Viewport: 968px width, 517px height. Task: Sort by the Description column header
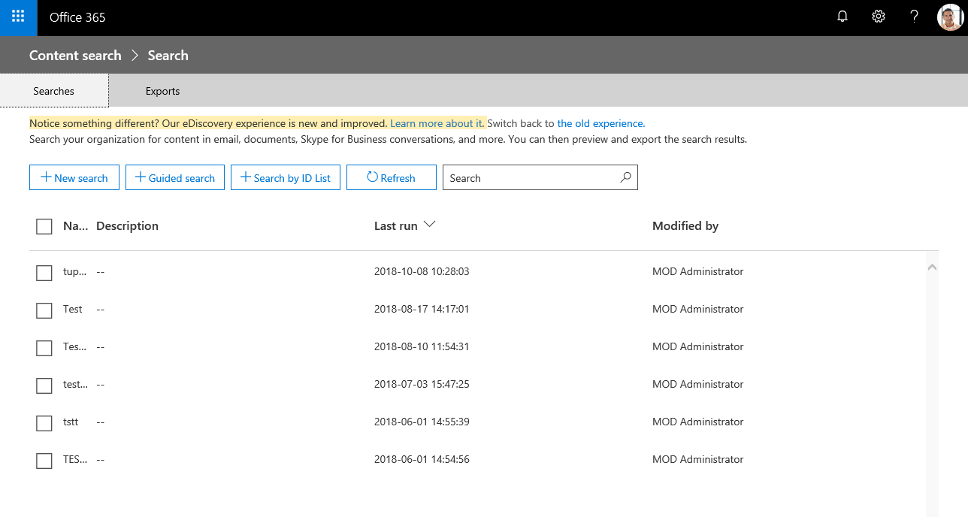click(x=127, y=225)
